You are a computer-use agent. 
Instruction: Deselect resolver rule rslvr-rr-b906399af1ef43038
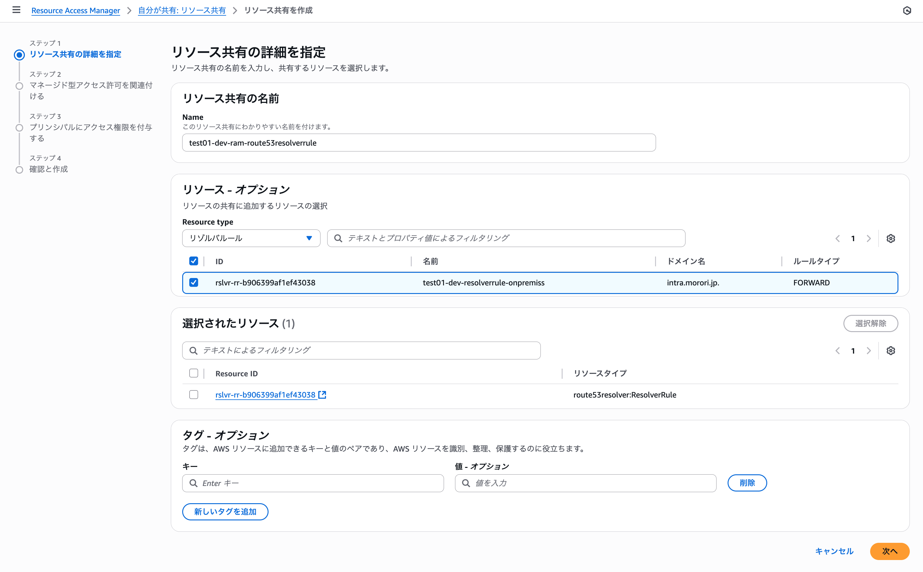click(194, 283)
